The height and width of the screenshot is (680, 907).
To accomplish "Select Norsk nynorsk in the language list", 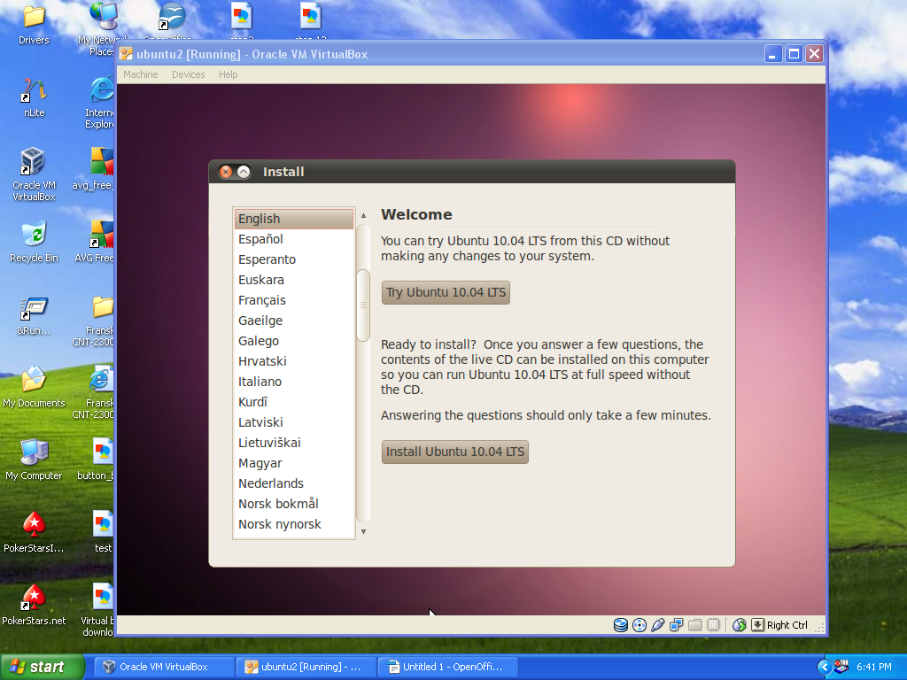I will [294, 524].
